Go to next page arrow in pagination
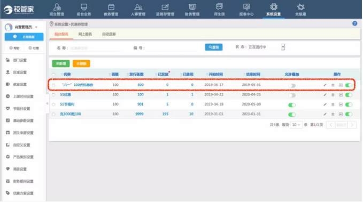The height and width of the screenshot is (202, 363). pos(352,125)
